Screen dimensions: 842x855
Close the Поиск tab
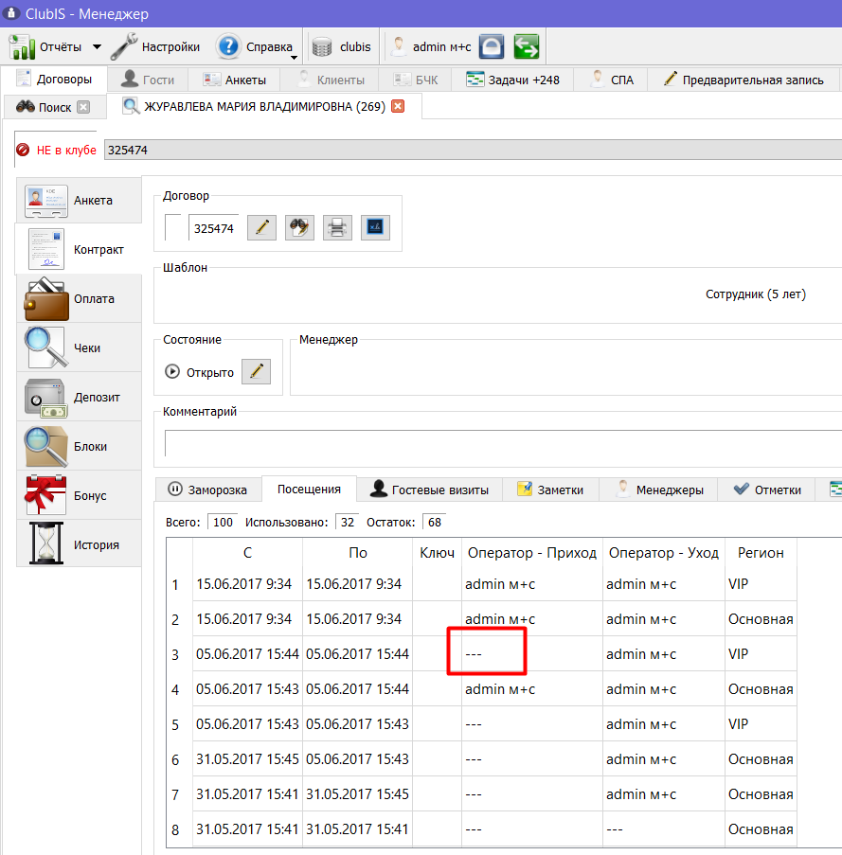pyautogui.click(x=83, y=107)
